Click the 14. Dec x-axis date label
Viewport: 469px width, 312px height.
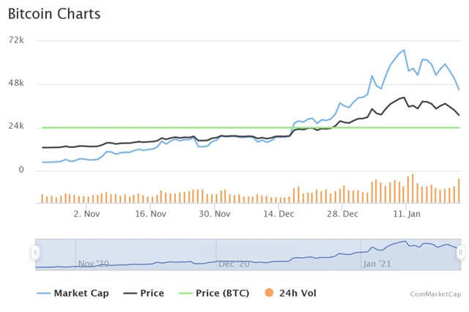click(x=278, y=214)
